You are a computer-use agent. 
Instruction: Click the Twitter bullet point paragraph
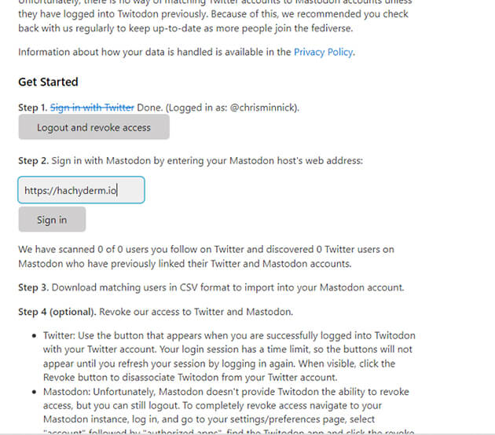tap(228, 355)
